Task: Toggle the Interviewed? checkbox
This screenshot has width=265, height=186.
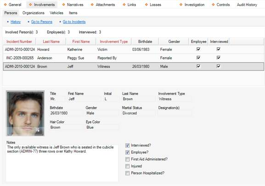Action: 127,145
